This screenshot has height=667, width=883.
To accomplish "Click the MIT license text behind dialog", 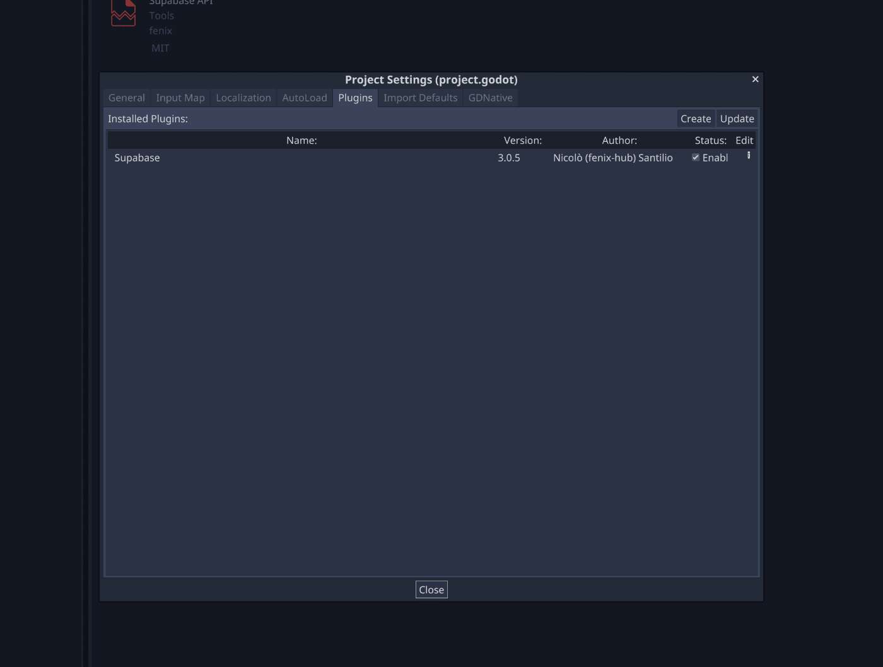I will (x=160, y=48).
